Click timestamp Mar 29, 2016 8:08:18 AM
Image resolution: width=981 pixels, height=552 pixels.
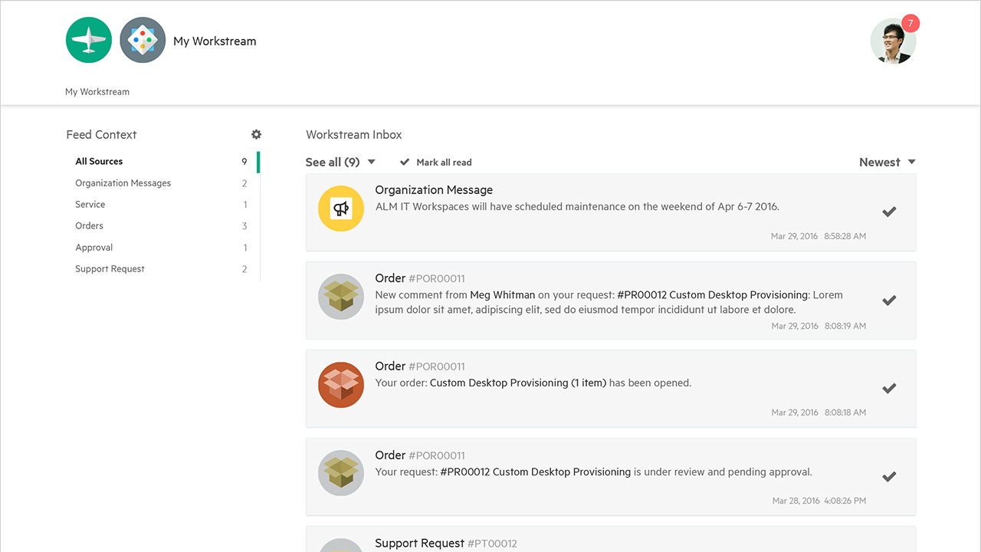click(x=819, y=412)
